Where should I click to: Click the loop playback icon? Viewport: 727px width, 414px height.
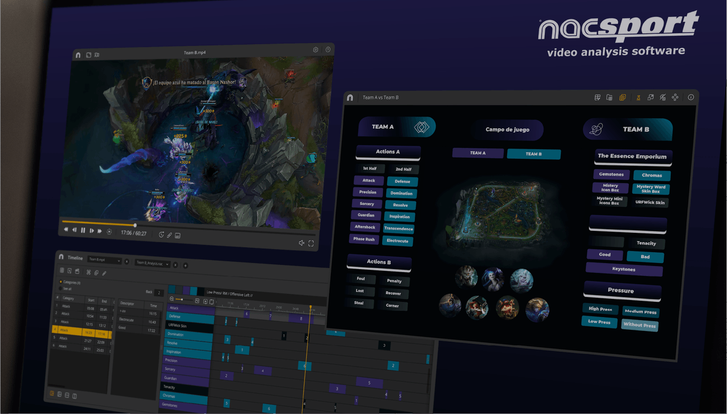coord(109,232)
